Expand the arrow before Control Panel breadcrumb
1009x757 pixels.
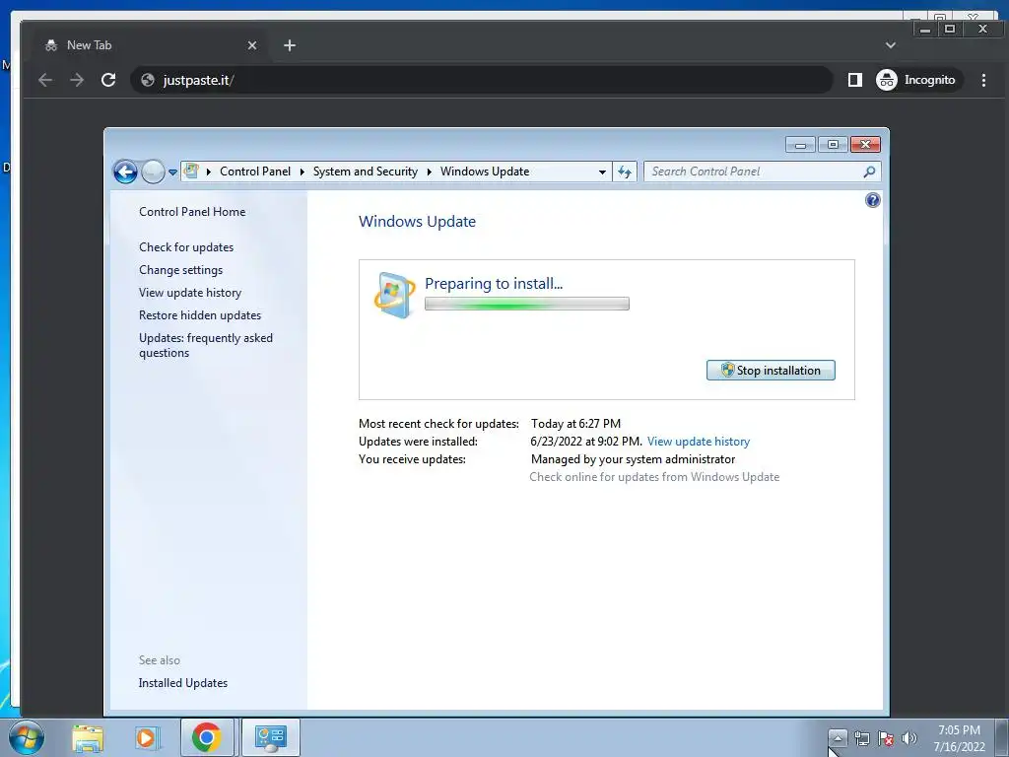point(209,172)
